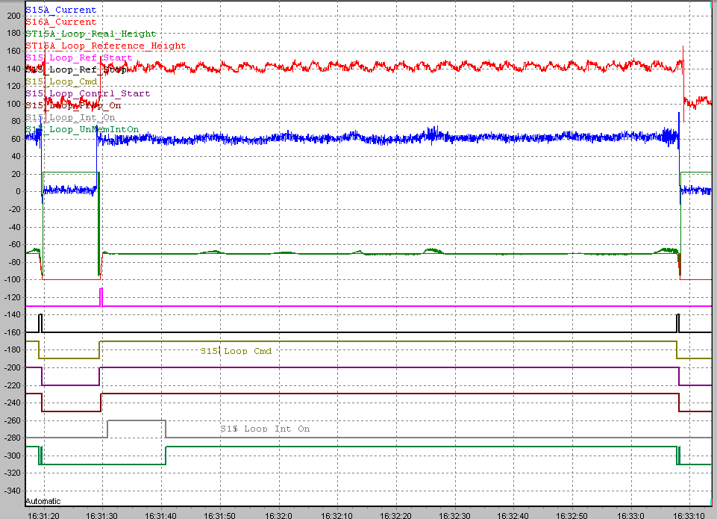This screenshot has width=717, height=519.
Task: Select S15_Loop_Ref_Start in the legend
Action: 78,58
